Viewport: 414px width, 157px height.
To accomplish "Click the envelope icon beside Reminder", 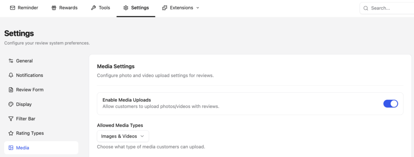I will pos(13,8).
